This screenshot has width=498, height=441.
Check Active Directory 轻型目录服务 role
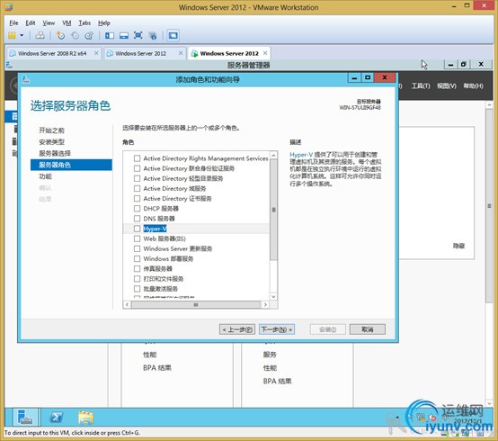point(137,178)
